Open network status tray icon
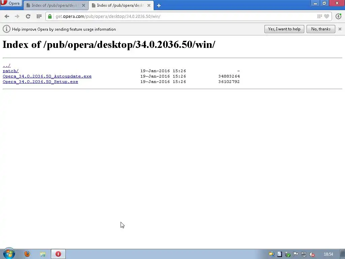345x259 pixels. (x=304, y=254)
